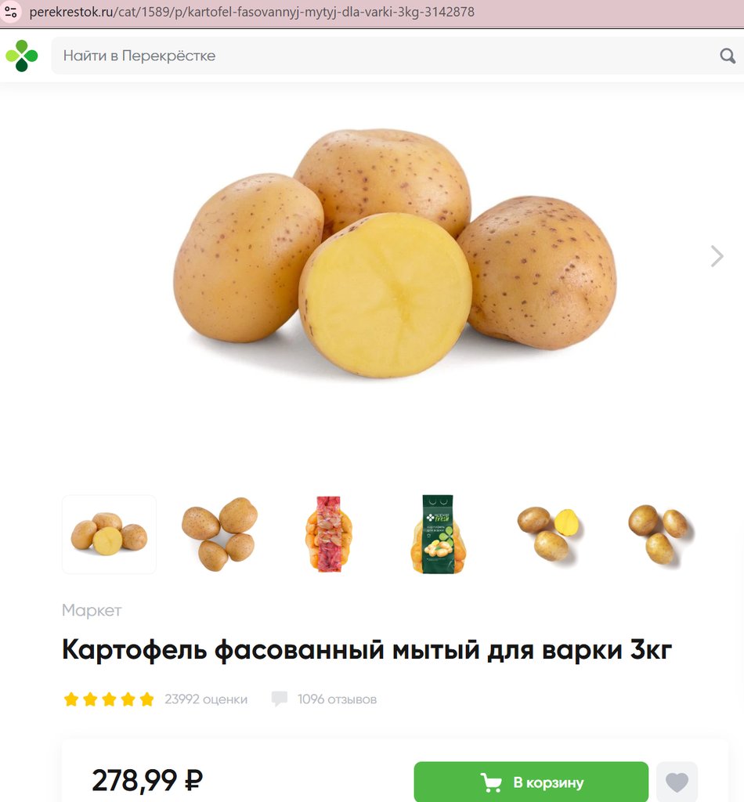Select second thumbnail of four potatoes

point(219,534)
